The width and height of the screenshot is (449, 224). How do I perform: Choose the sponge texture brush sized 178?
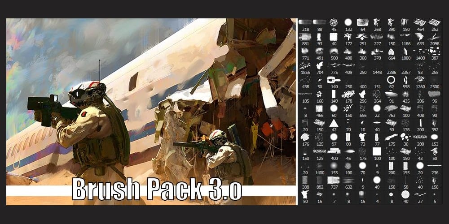[348, 94]
